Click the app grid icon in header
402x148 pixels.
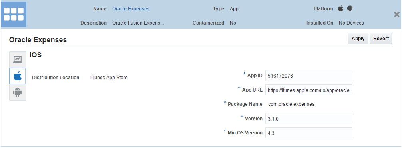click(14, 14)
